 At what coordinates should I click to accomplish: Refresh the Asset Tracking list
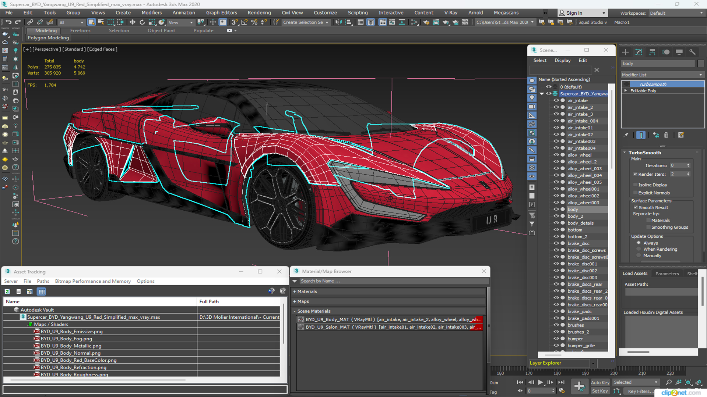click(7, 292)
